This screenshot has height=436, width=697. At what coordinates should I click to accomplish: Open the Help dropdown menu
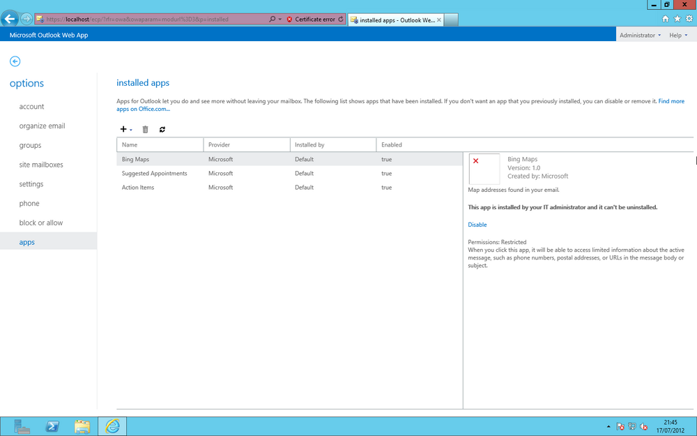click(678, 35)
